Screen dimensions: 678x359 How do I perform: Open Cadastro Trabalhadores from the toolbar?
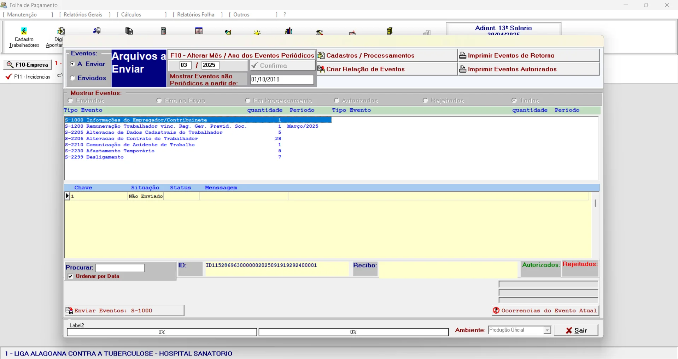24,37
